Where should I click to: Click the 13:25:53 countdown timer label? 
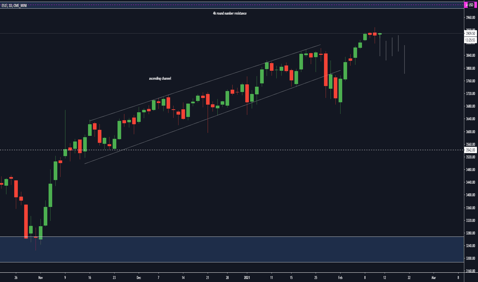pos(471,40)
